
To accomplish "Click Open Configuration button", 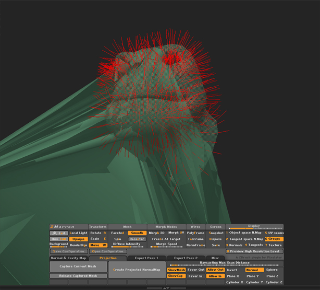I will 108,251.
